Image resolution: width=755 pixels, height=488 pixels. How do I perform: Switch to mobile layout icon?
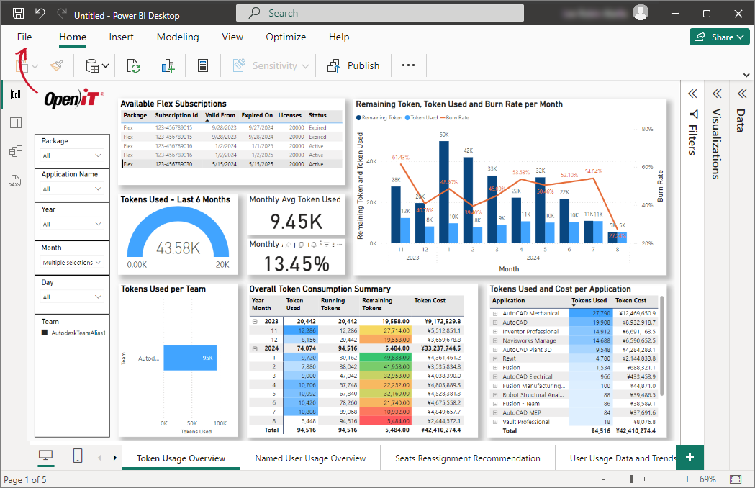(x=78, y=456)
